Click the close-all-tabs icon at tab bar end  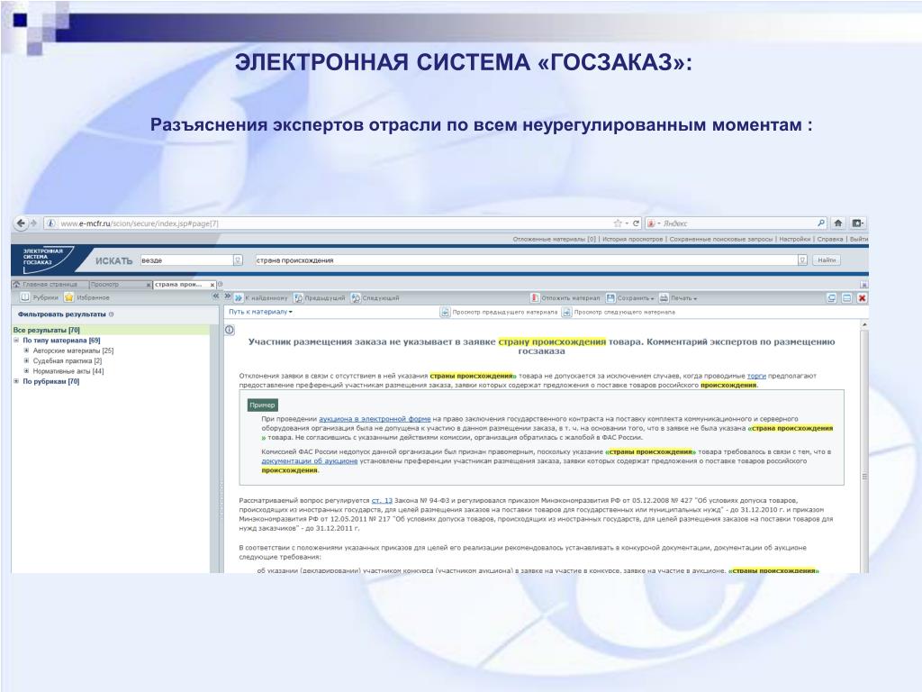(x=863, y=285)
